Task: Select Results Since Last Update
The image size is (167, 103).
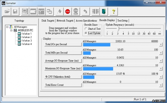Action: pyautogui.click(x=86, y=33)
